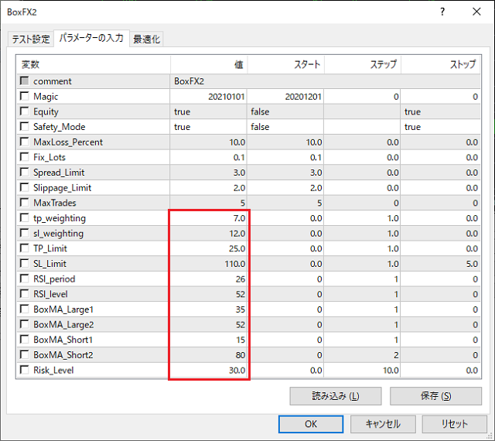Enable the RSI_period checkbox
This screenshot has height=441, width=495.
click(x=24, y=279)
